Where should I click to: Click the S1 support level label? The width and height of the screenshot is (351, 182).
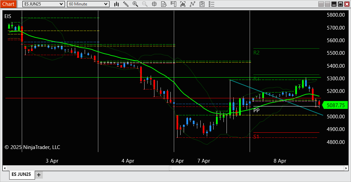256,136
